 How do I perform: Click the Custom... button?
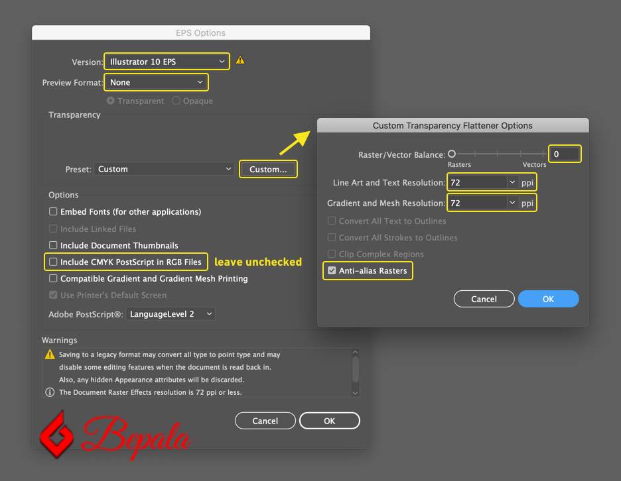coord(268,169)
